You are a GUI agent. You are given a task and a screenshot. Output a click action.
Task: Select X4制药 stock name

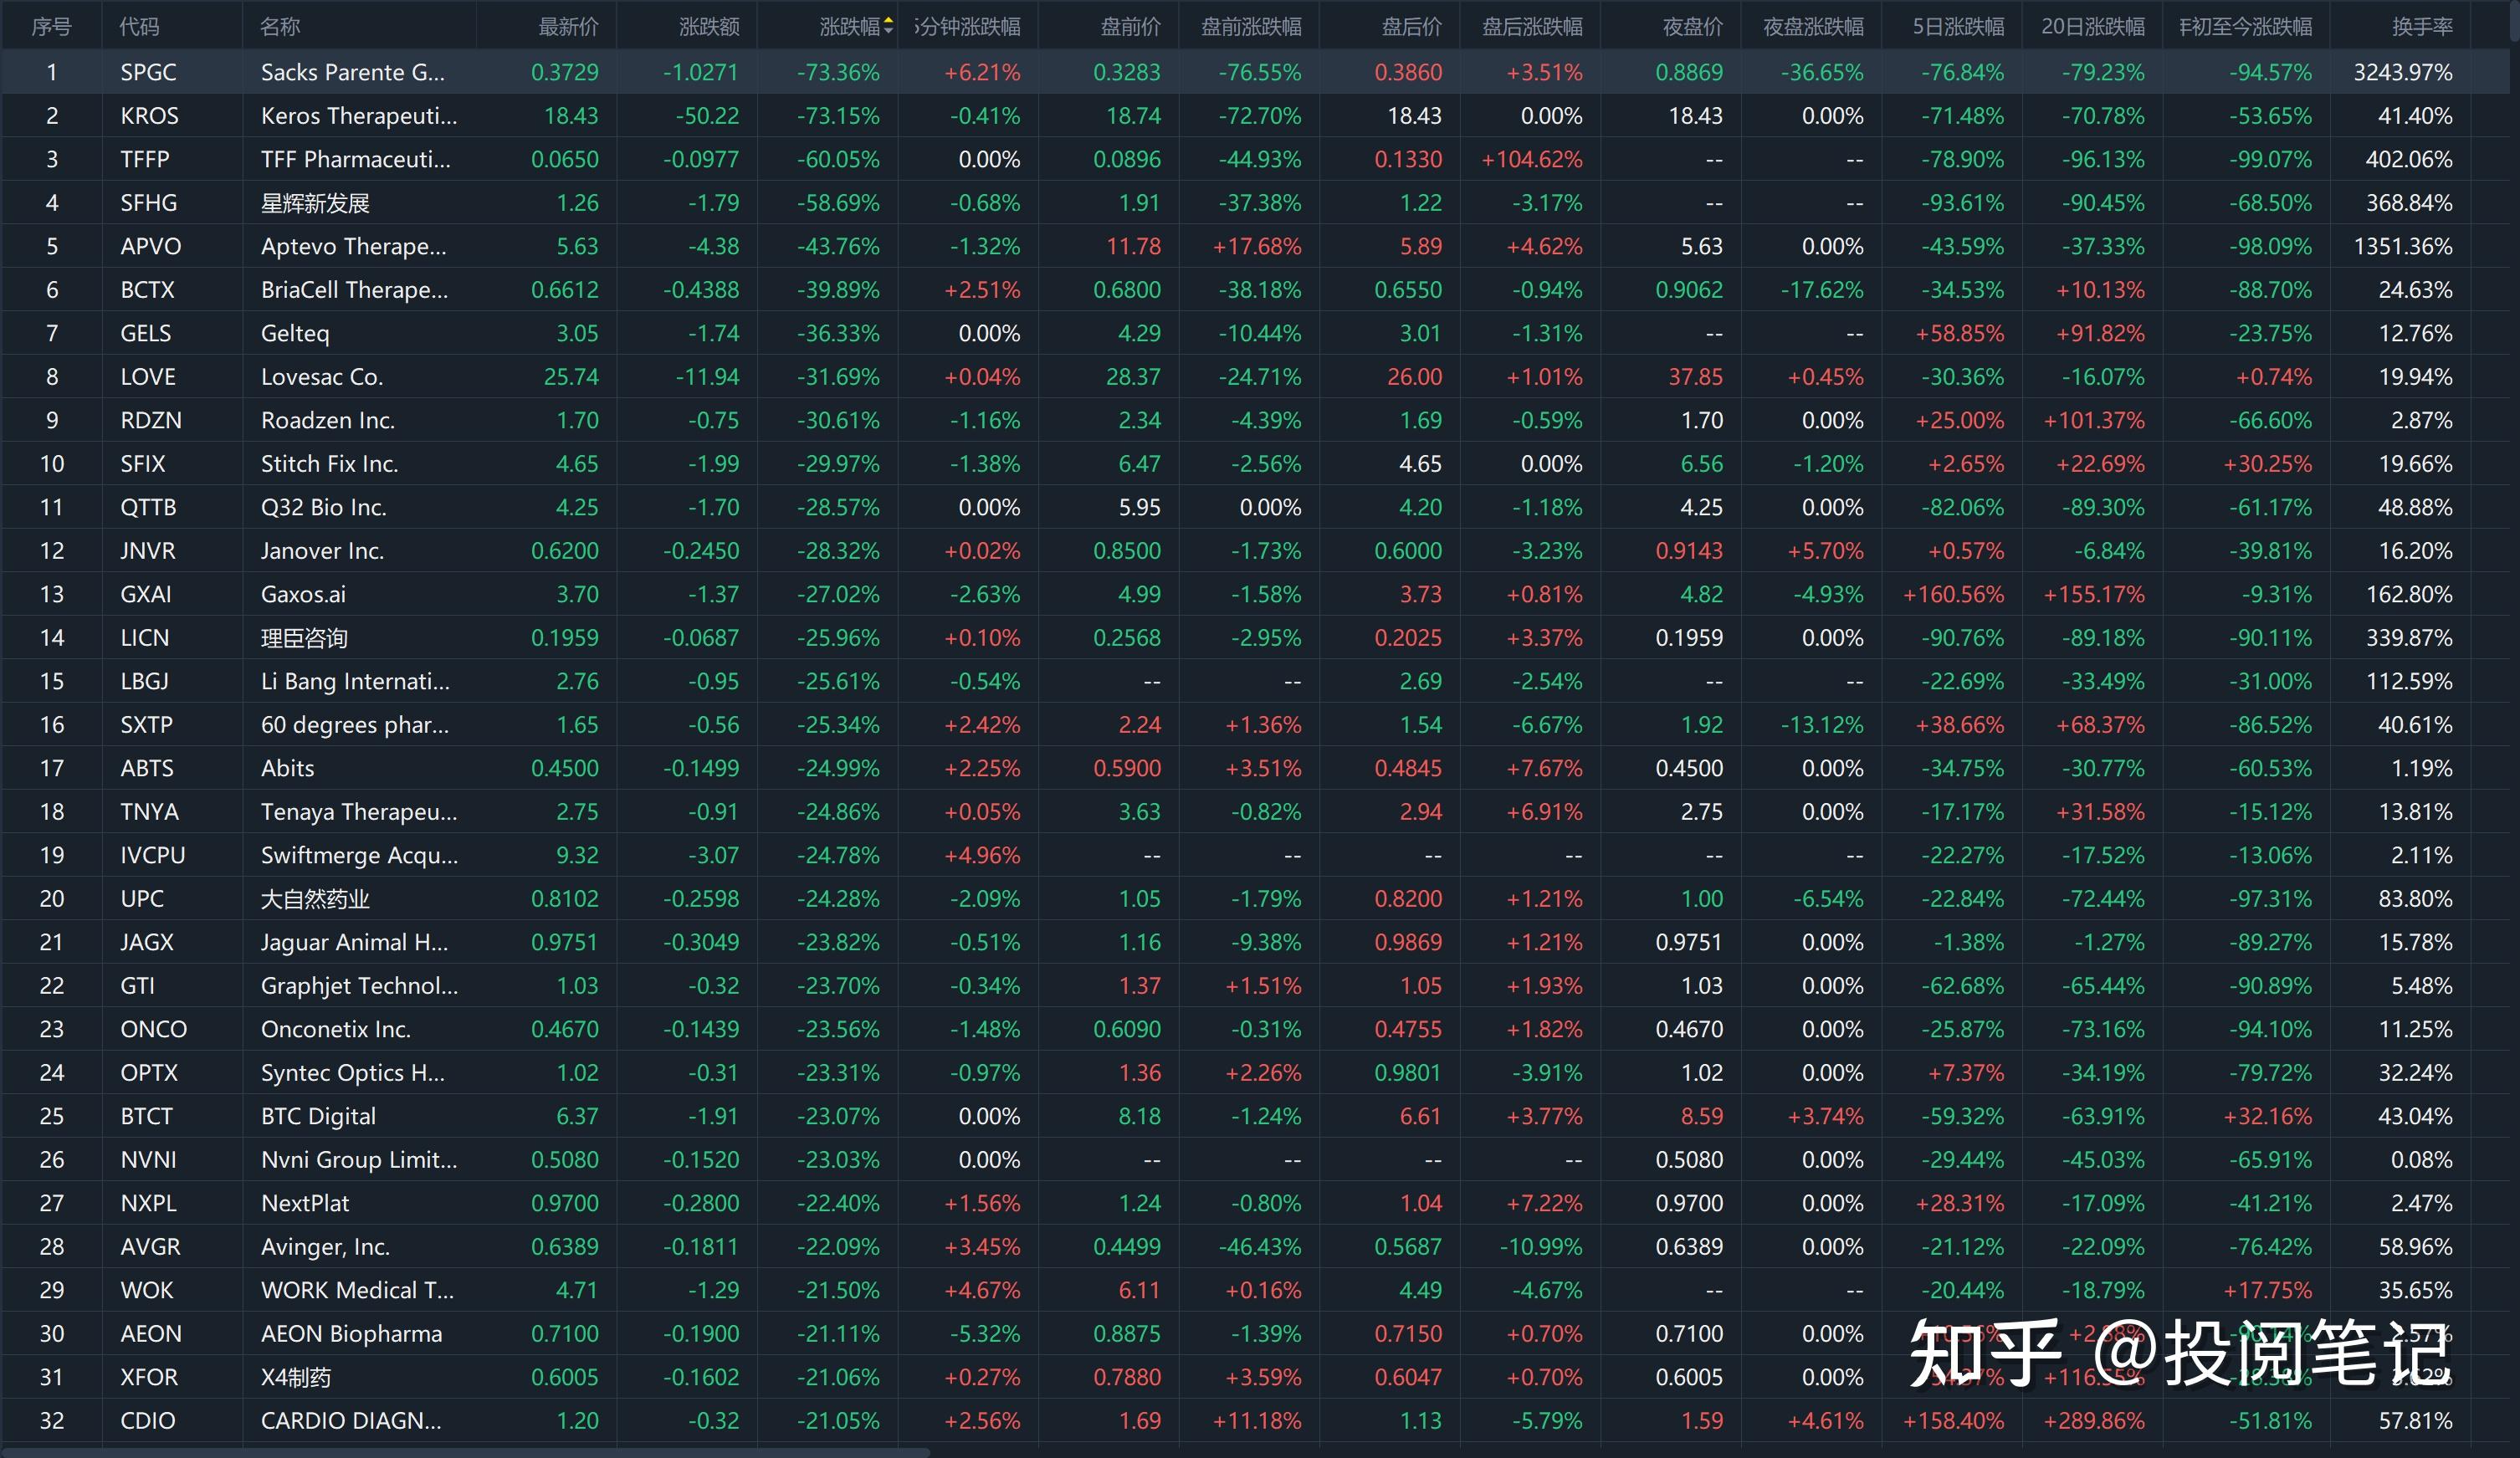coord(295,1377)
